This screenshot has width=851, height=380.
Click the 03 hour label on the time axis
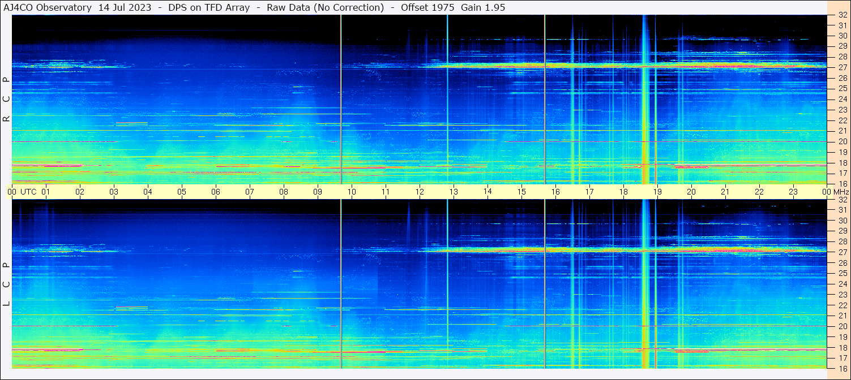coord(114,192)
